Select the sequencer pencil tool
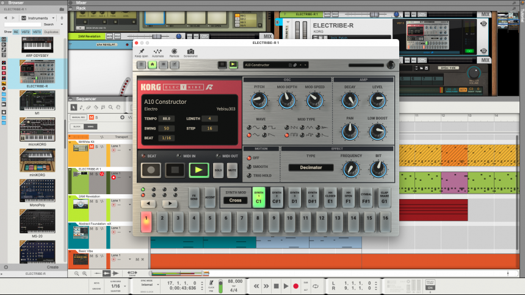This screenshot has height=295, width=525. 81,107
